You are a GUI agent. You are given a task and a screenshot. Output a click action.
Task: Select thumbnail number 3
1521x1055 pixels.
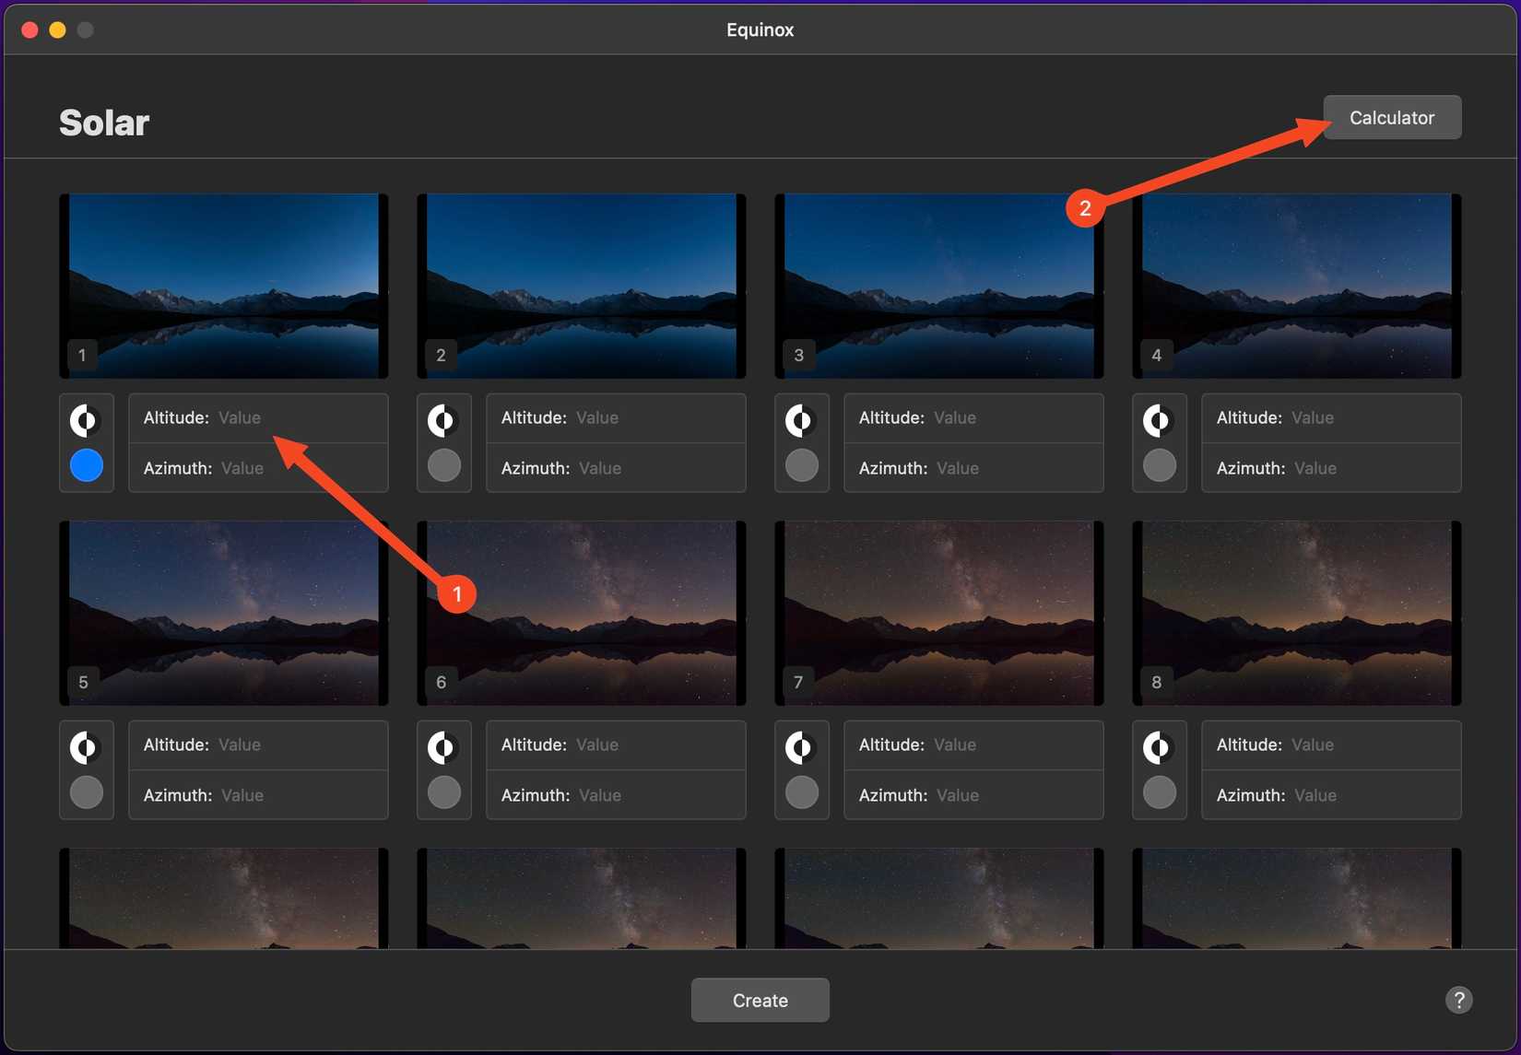(939, 286)
